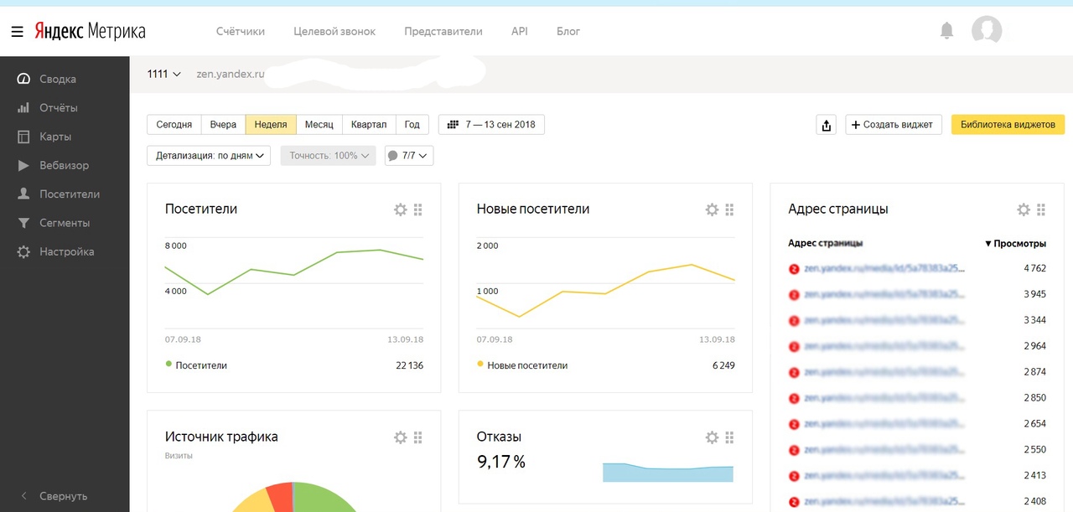The height and width of the screenshot is (512, 1073).
Task: Expand the Детализация: по дням dropdown
Action: tap(209, 155)
